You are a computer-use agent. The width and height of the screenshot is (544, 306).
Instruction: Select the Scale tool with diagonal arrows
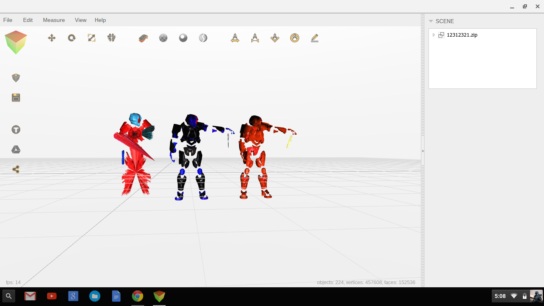pos(92,38)
